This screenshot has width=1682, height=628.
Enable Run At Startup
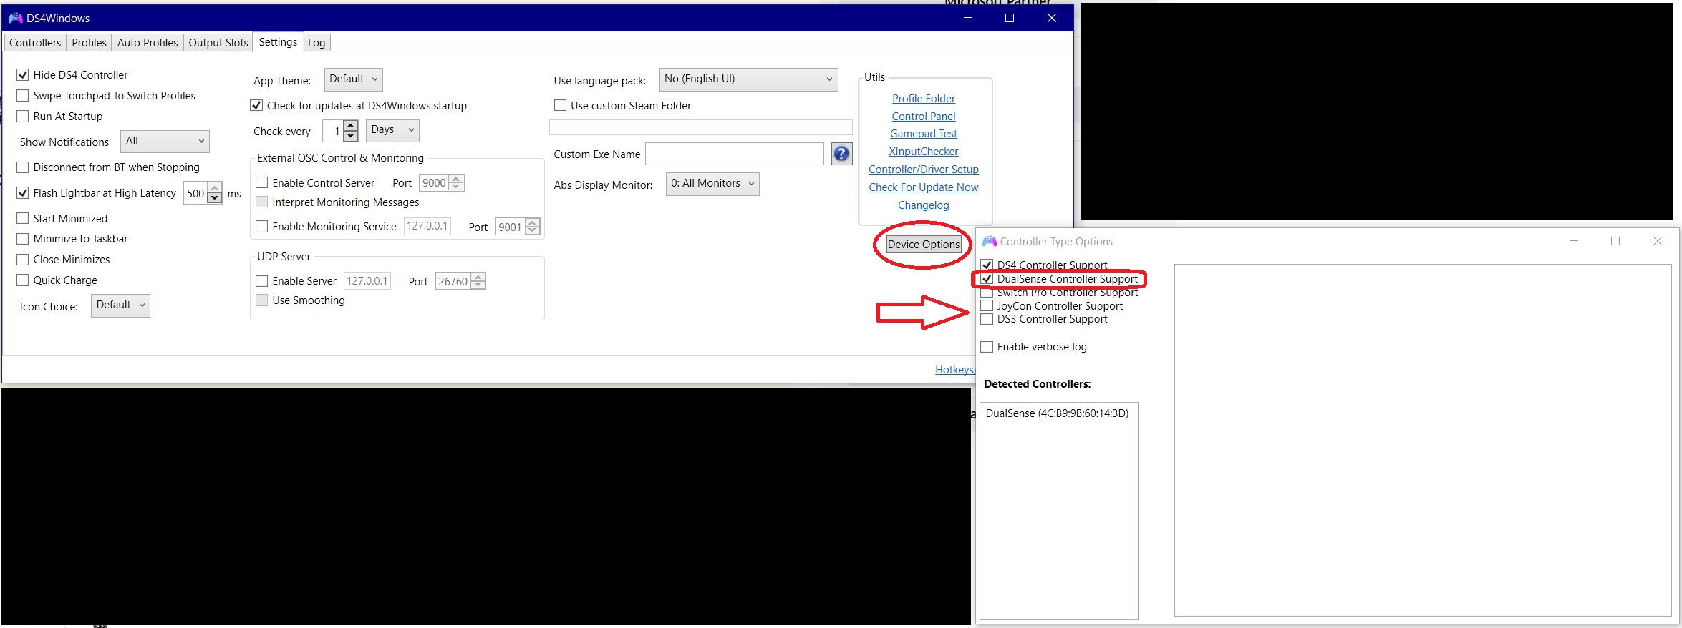click(x=23, y=117)
